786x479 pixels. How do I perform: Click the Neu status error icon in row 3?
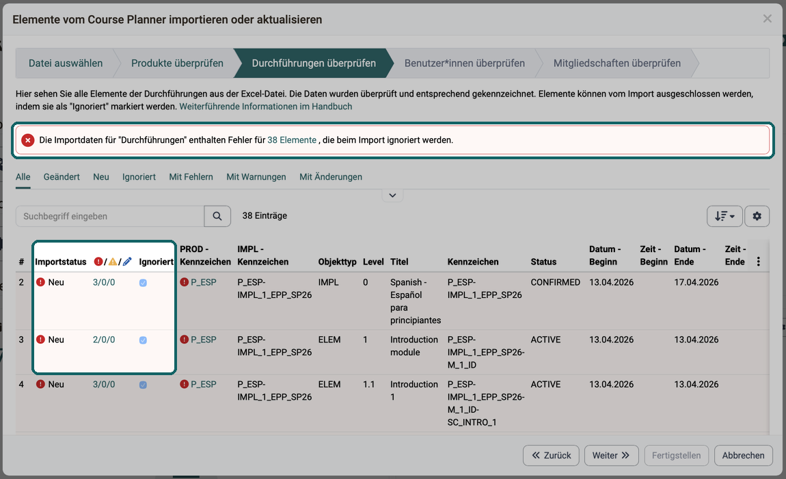(40, 340)
